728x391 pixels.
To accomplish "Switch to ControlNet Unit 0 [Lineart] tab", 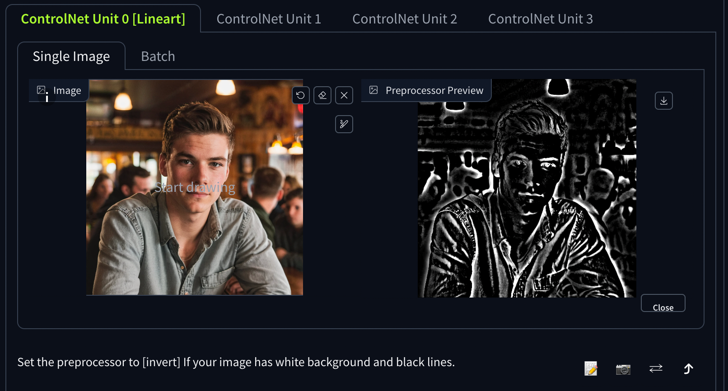I will 103,19.
